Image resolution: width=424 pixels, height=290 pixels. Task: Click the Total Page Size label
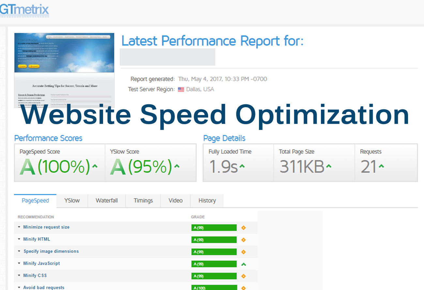296,152
